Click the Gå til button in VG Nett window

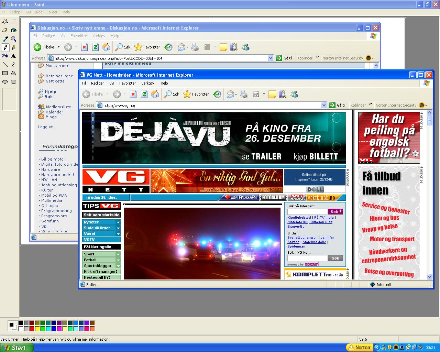[x=338, y=105]
